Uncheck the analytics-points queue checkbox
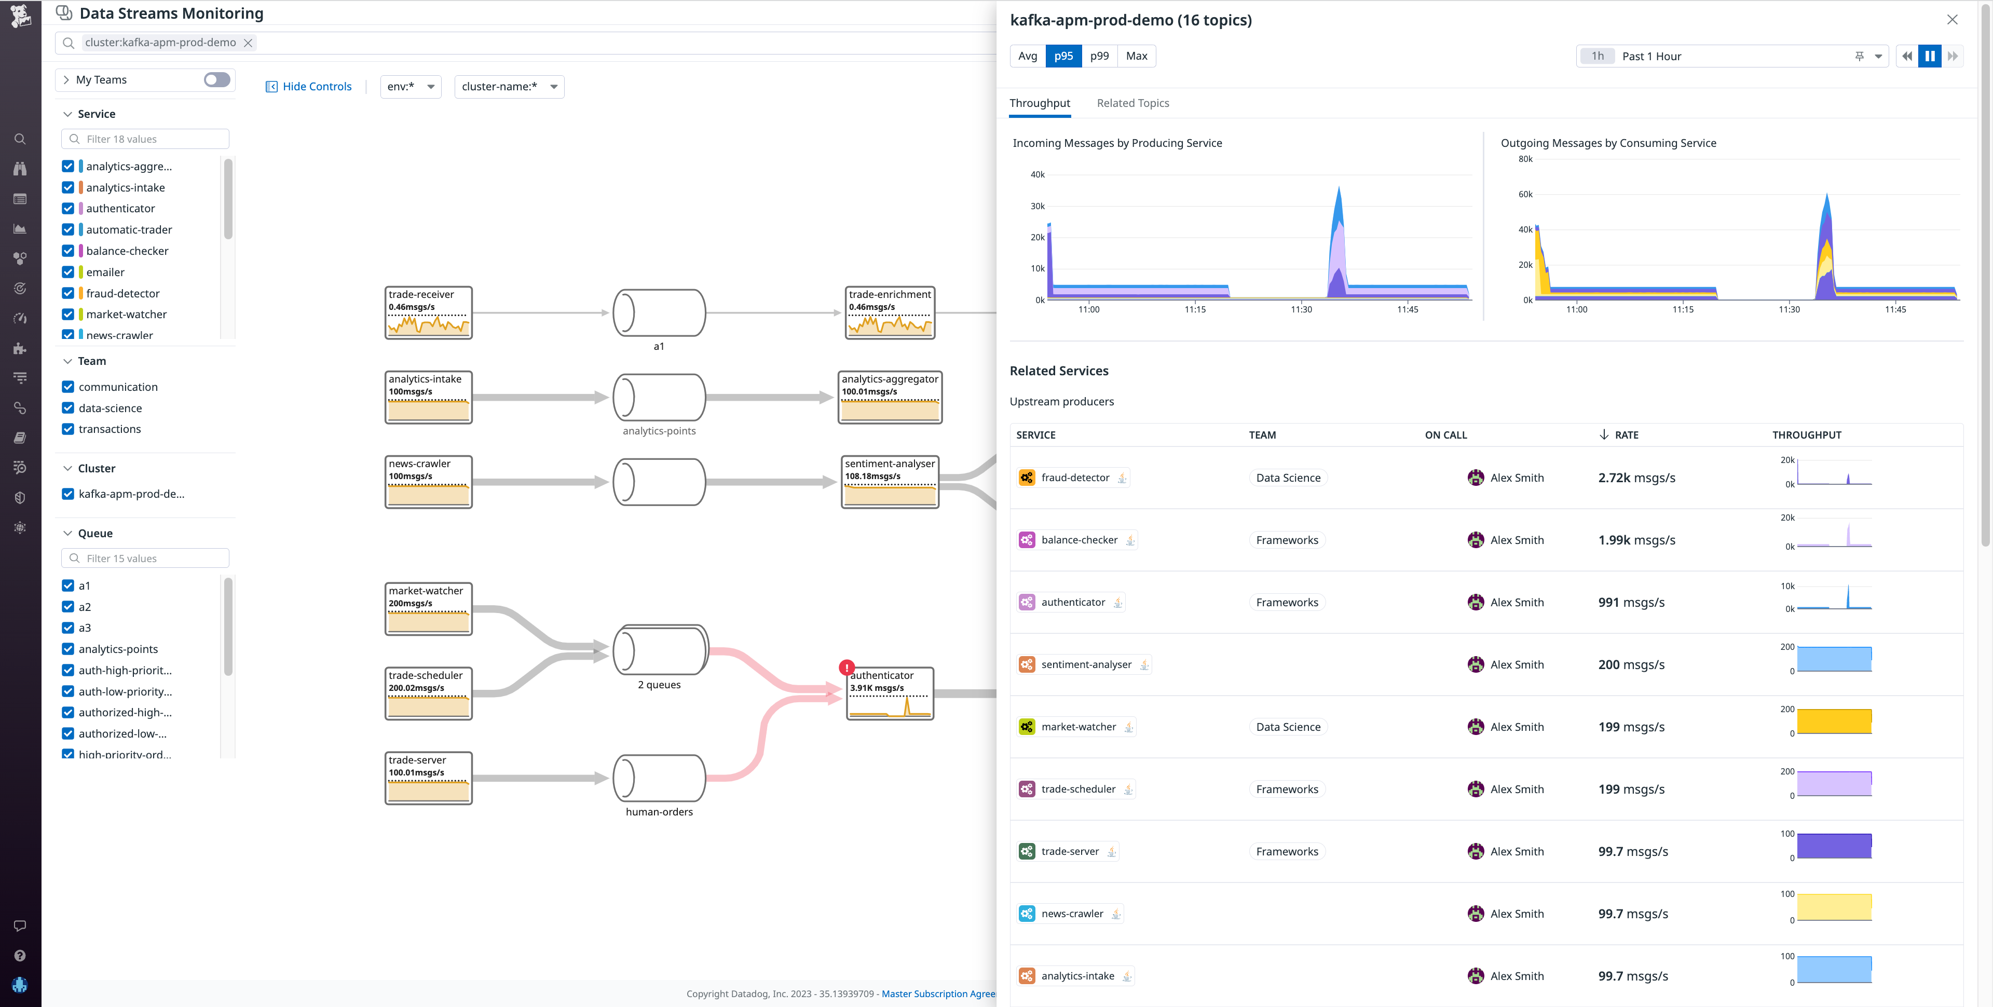The width and height of the screenshot is (1993, 1007). click(68, 649)
